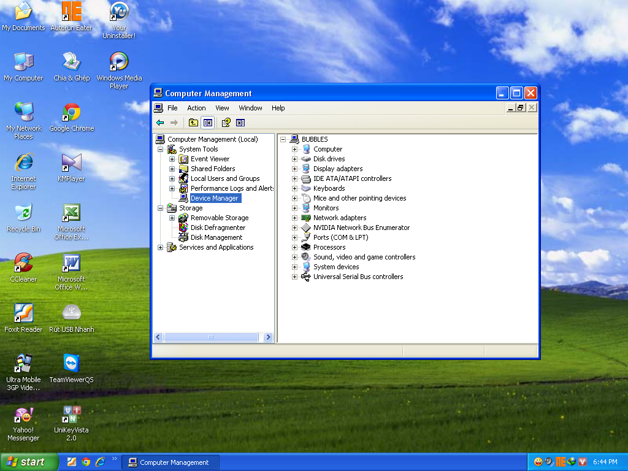The image size is (628, 471).
Task: Select the CCleaner desktop icon
Action: [x=24, y=268]
